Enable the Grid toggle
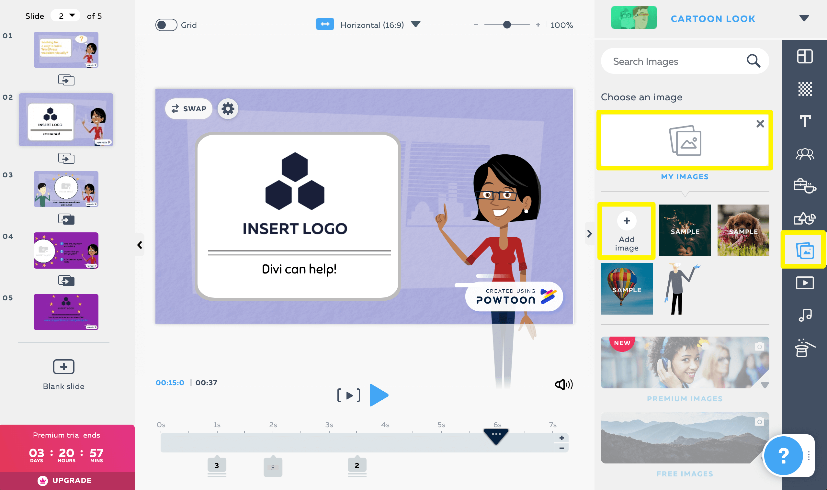Viewport: 827px width, 490px height. pyautogui.click(x=166, y=25)
